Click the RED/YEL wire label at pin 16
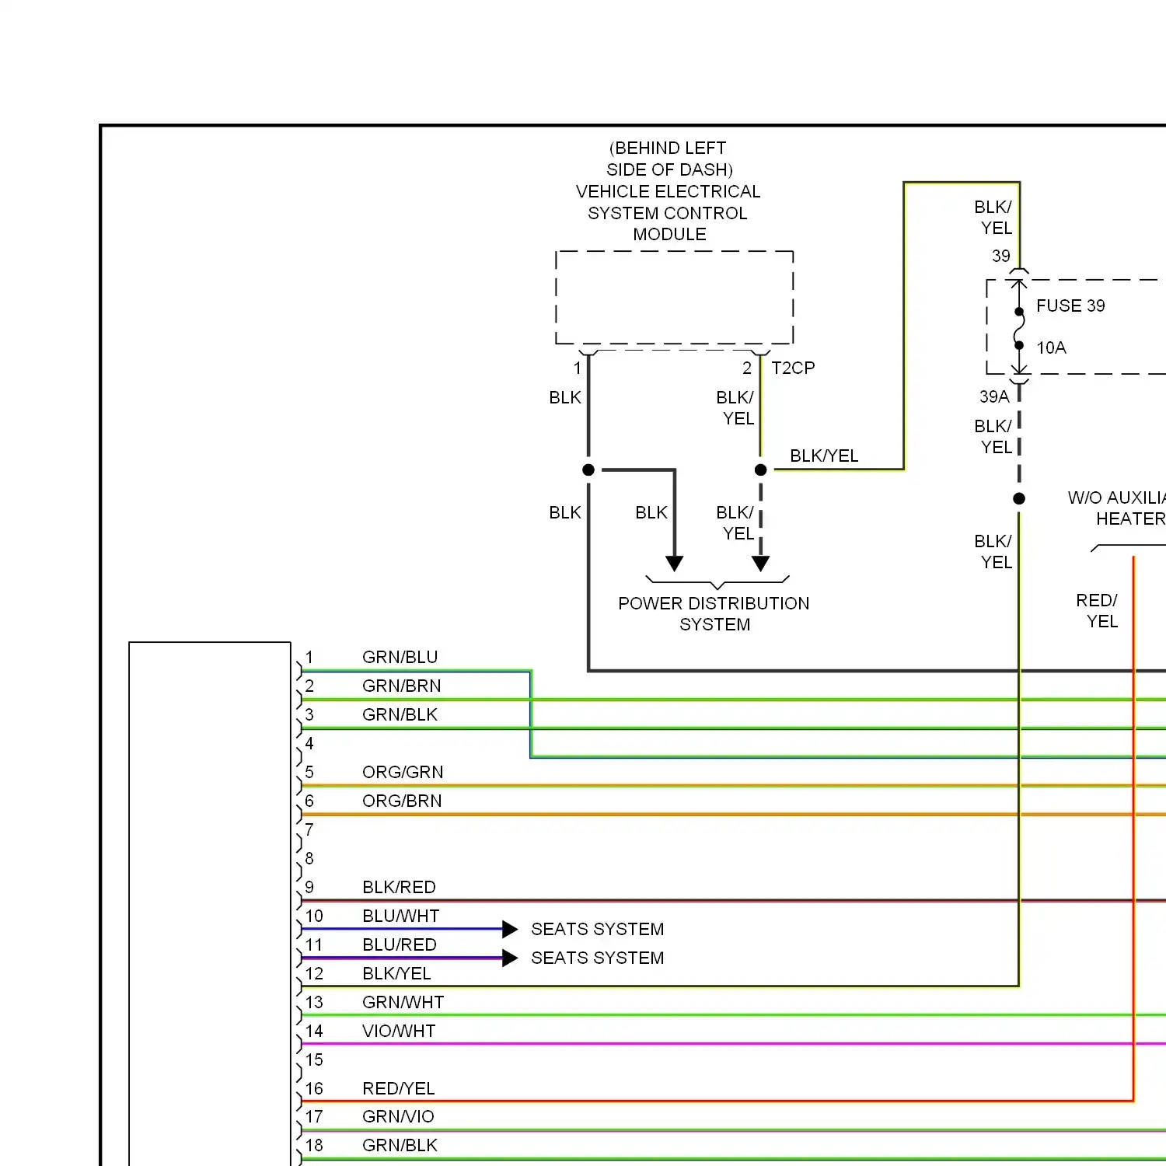 (x=398, y=1088)
